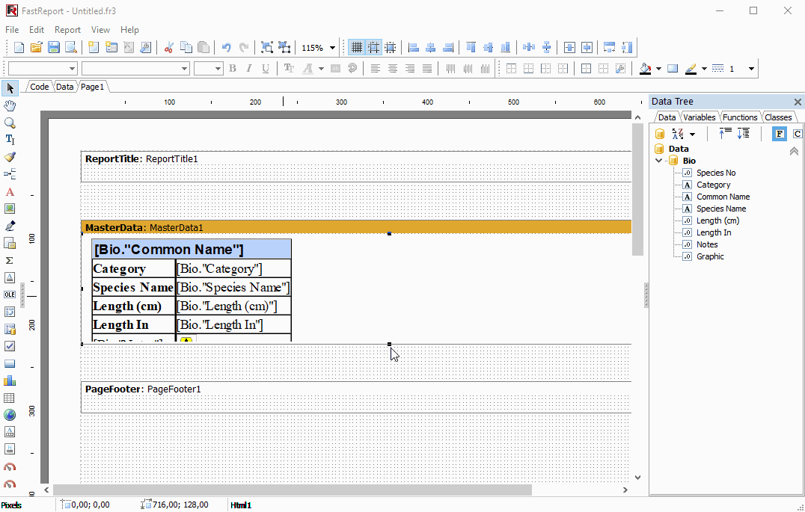
Task: Choose the Subreport object tool
Action: click(10, 243)
